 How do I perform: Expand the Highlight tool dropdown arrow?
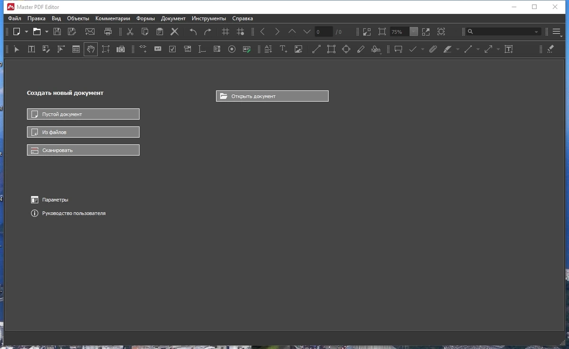pyautogui.click(x=458, y=49)
